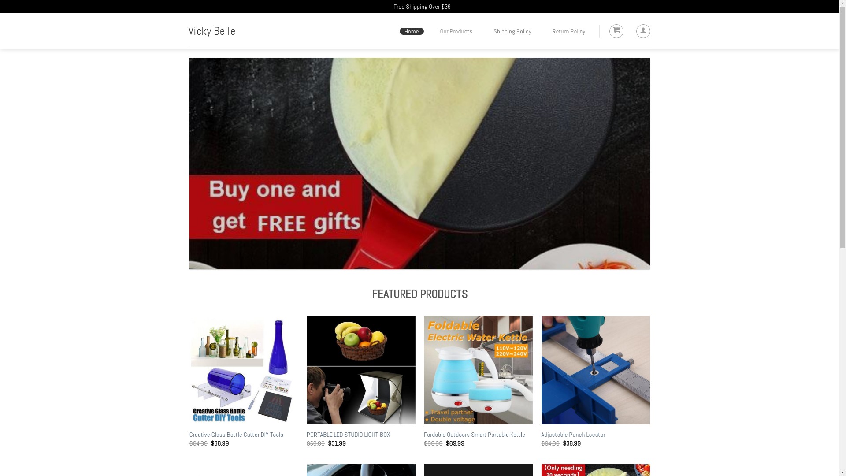
Task: Open the Only needing 20 seconds product thumbnail
Action: (x=595, y=470)
